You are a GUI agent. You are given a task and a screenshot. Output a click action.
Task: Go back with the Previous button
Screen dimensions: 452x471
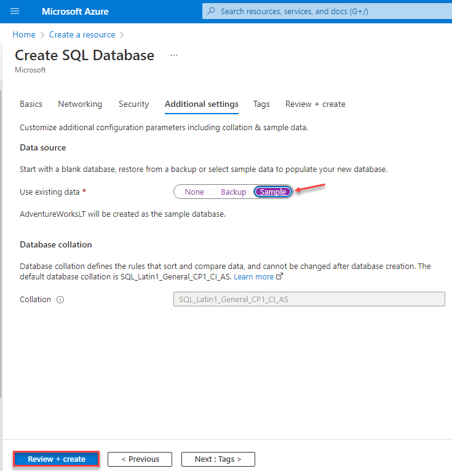tap(140, 459)
